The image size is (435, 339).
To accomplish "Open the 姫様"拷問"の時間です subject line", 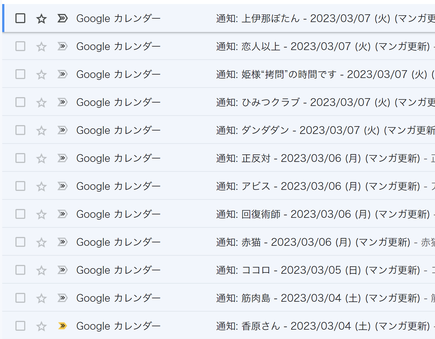I will 325,74.
